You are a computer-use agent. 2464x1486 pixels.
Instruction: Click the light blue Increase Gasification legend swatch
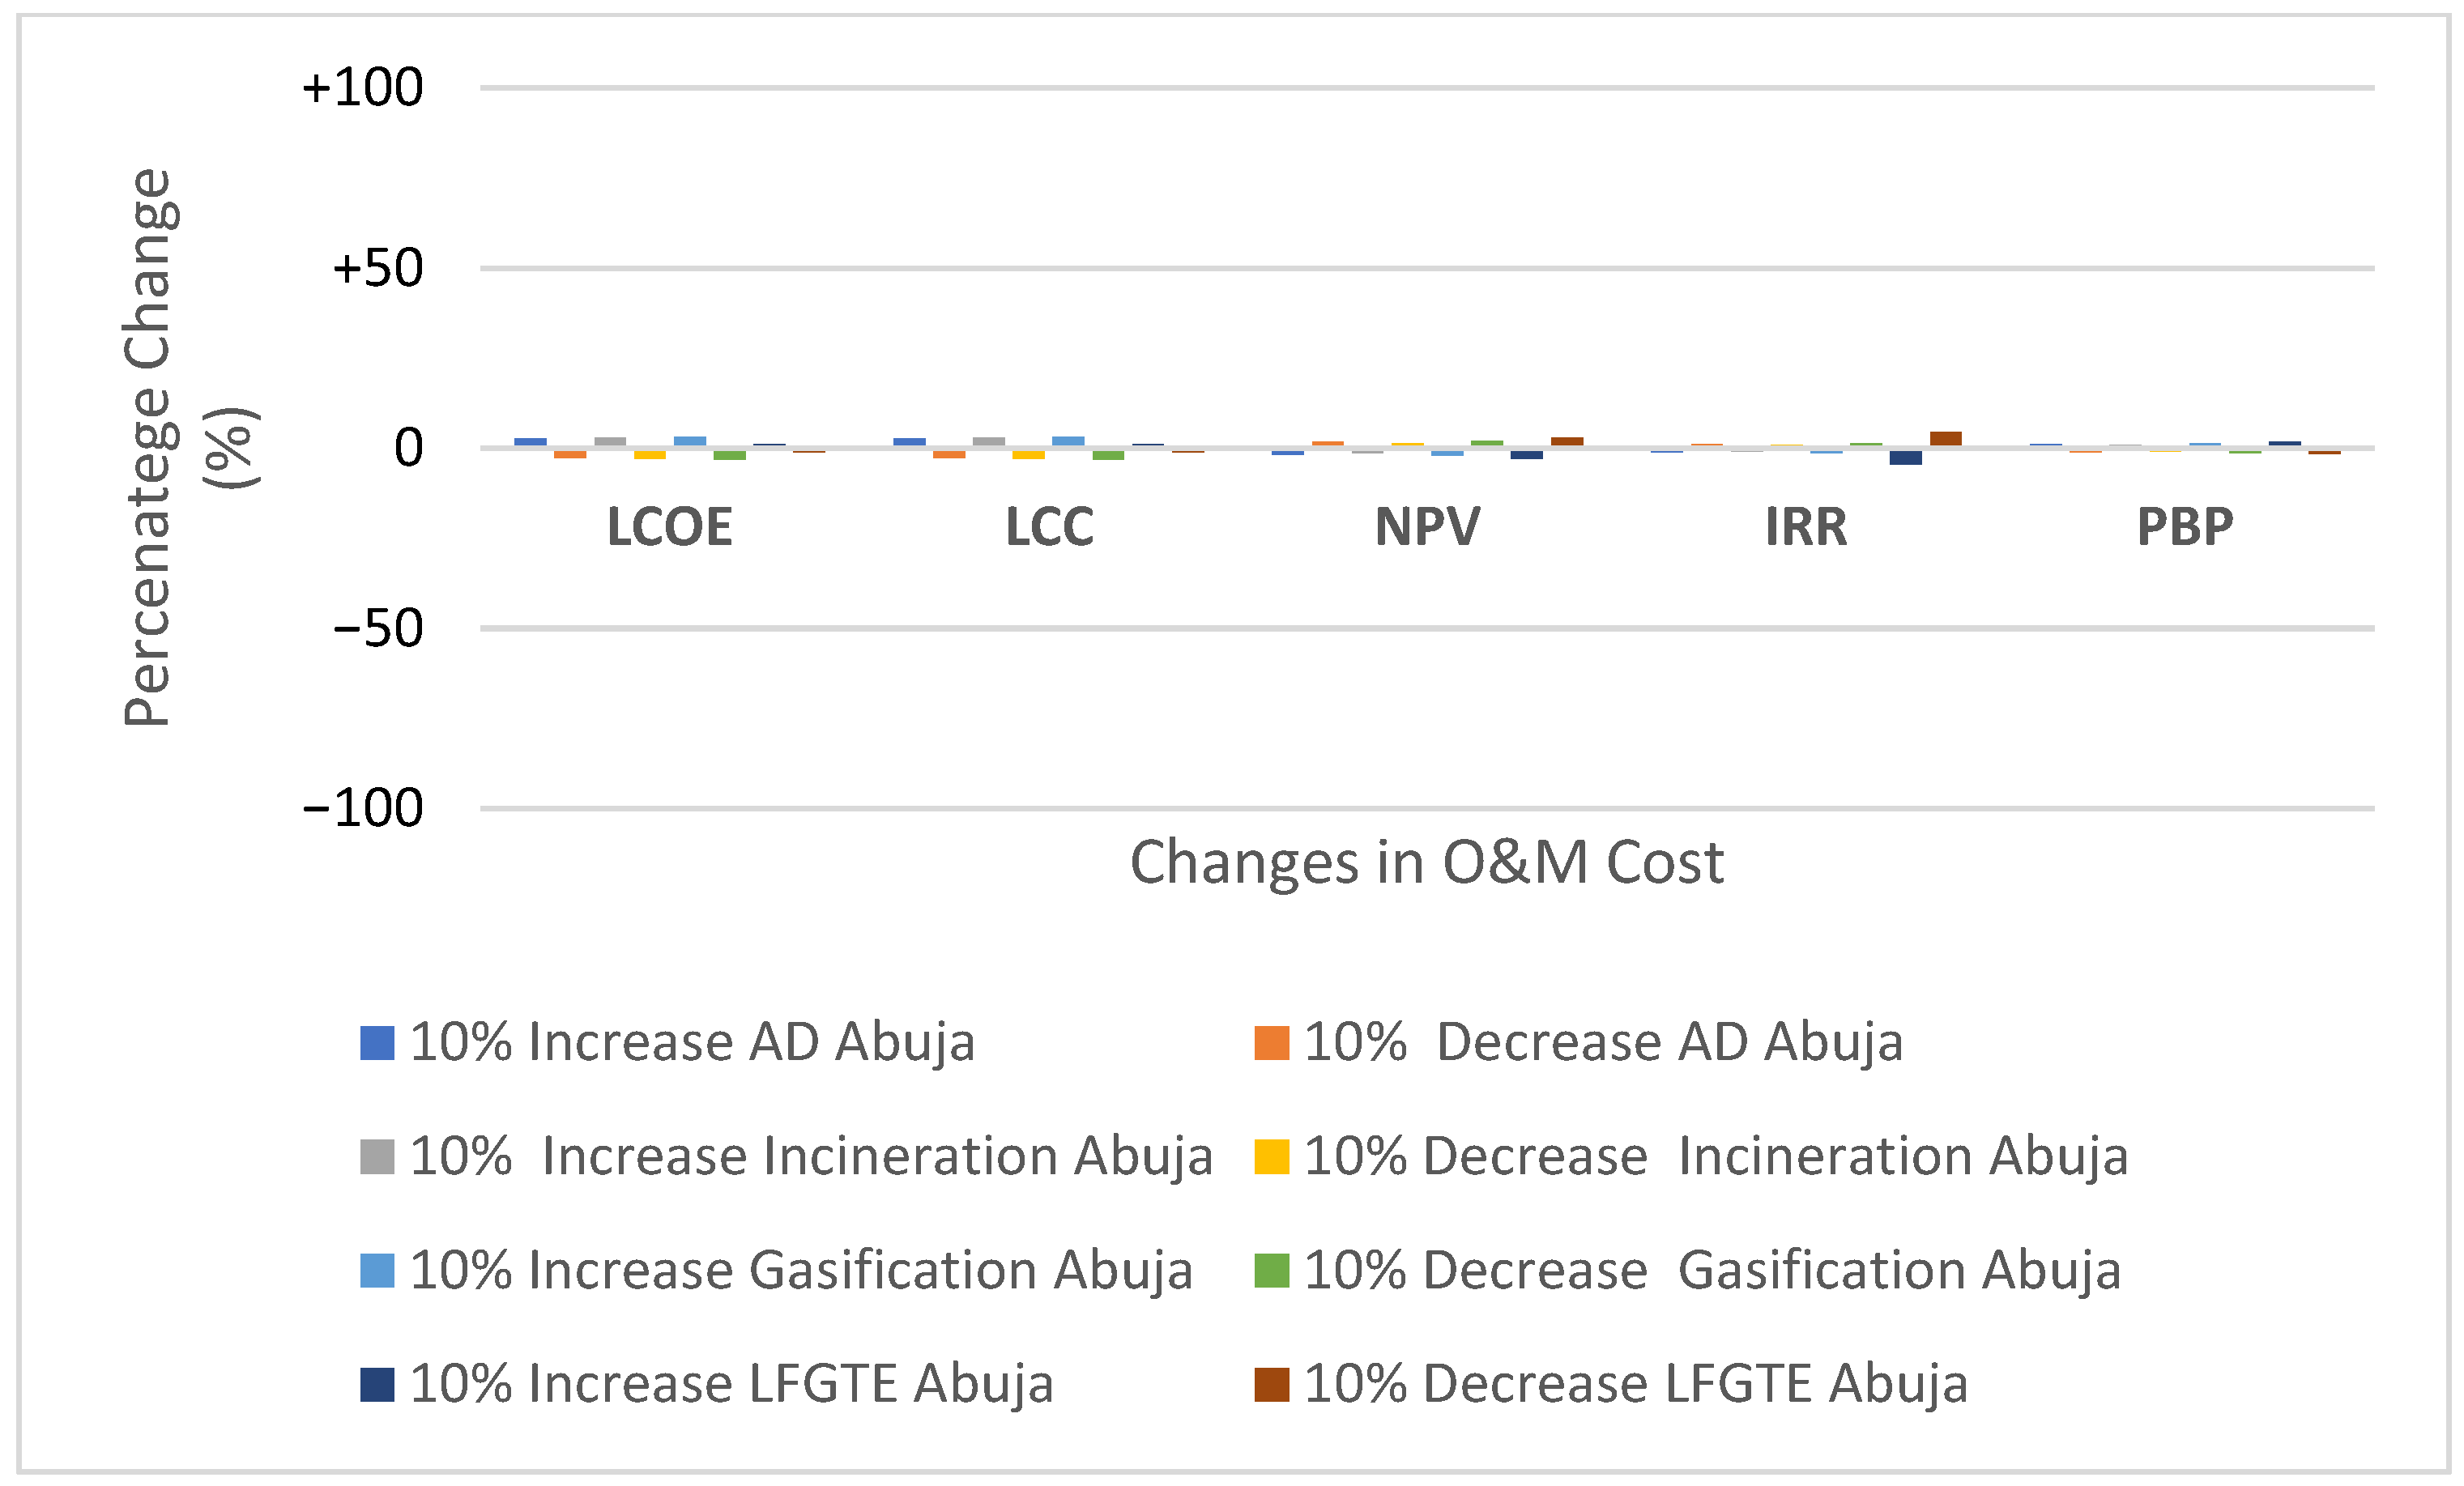377,1271
